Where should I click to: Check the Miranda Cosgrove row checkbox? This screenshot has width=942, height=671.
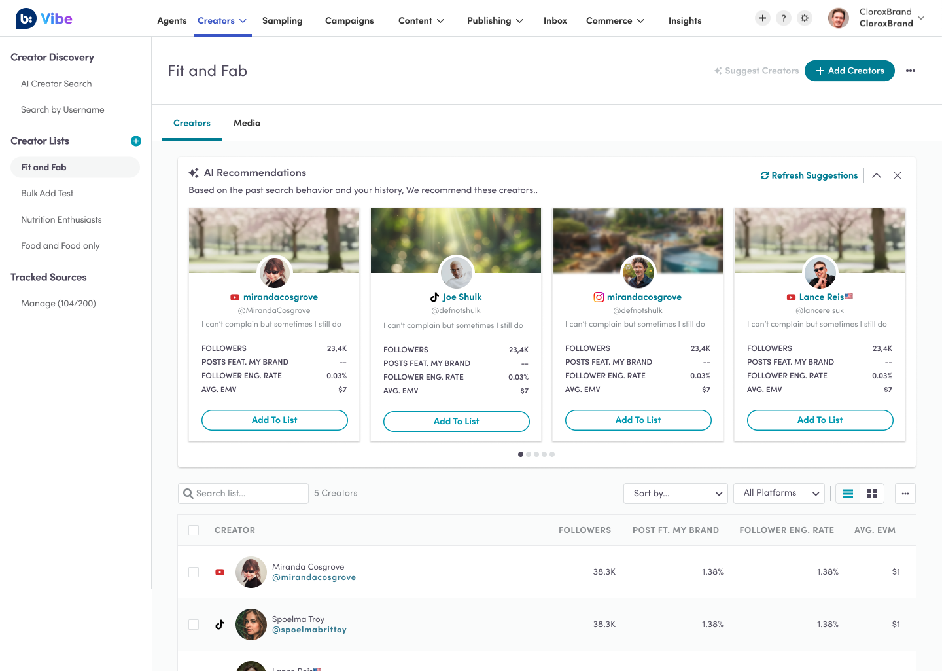tap(194, 572)
